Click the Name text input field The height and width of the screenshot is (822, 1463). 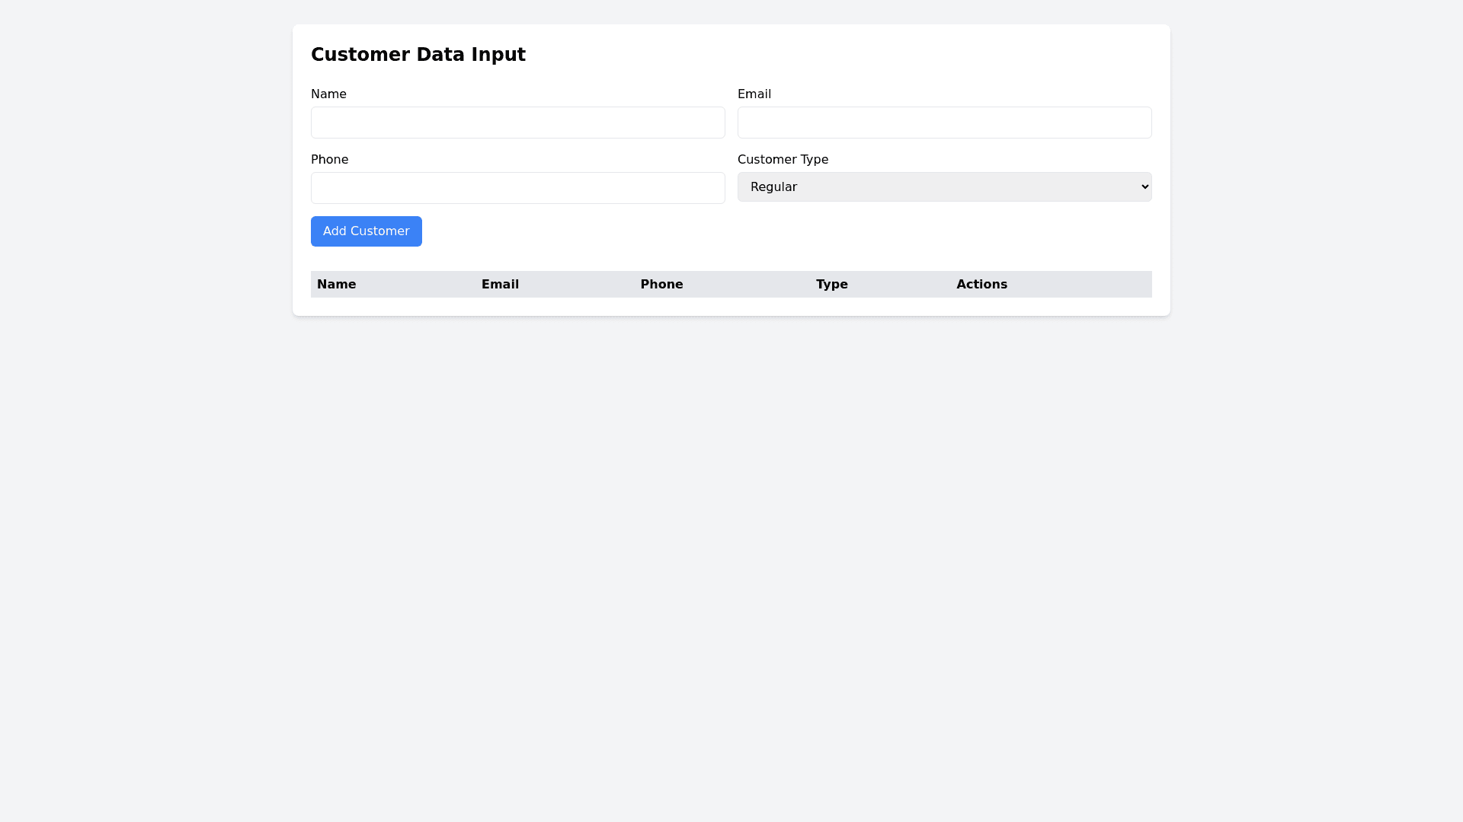pyautogui.click(x=517, y=123)
